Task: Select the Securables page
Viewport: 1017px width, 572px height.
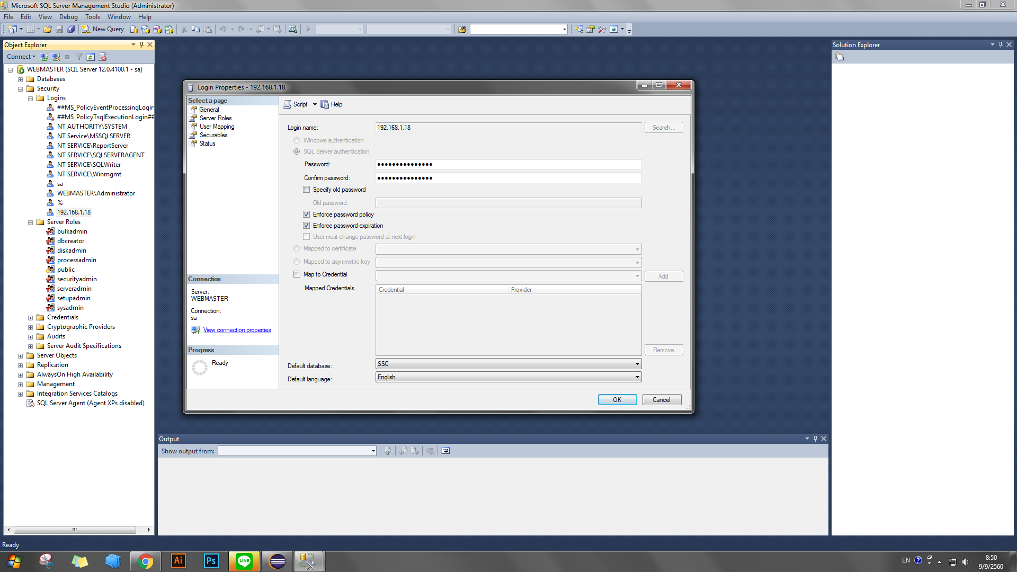Action: 213,135
